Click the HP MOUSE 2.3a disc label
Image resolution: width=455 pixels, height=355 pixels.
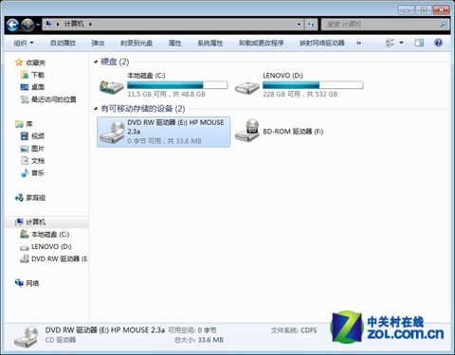(x=176, y=127)
